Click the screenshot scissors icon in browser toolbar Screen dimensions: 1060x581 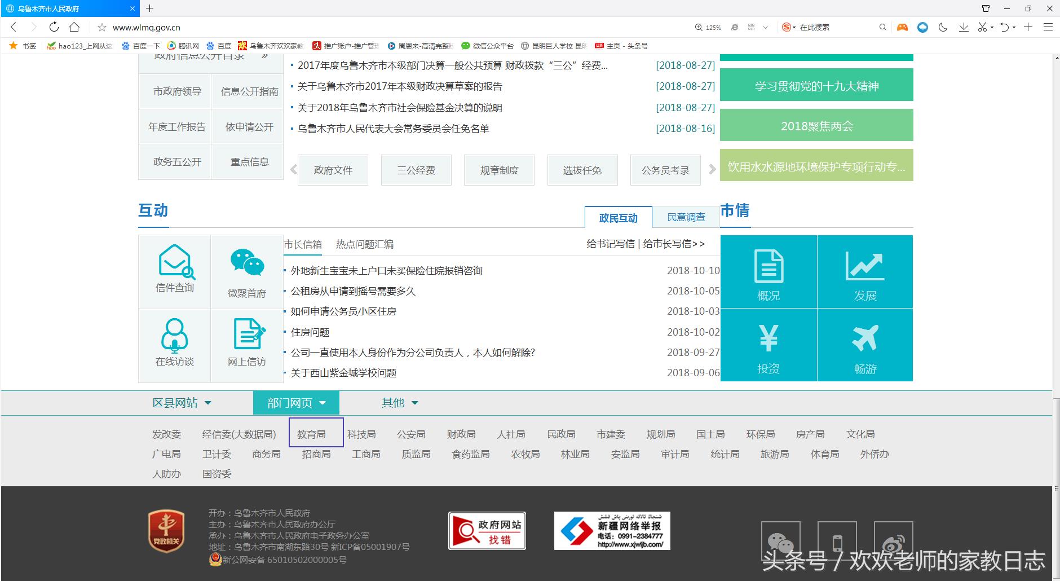pos(983,27)
